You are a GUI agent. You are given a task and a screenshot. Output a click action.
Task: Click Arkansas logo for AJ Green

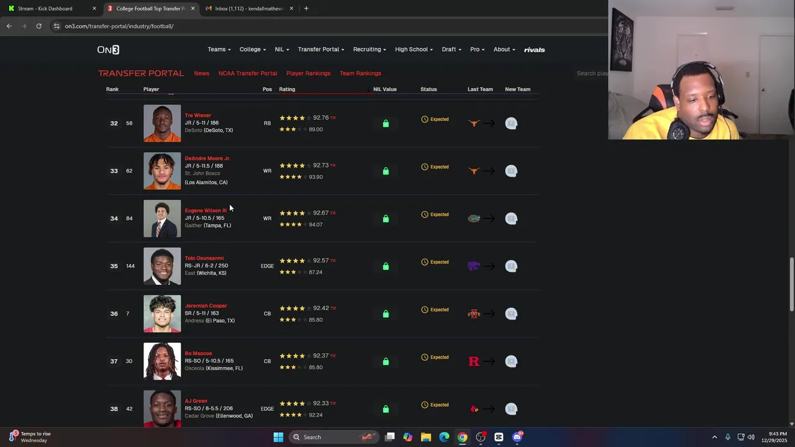[474, 409]
